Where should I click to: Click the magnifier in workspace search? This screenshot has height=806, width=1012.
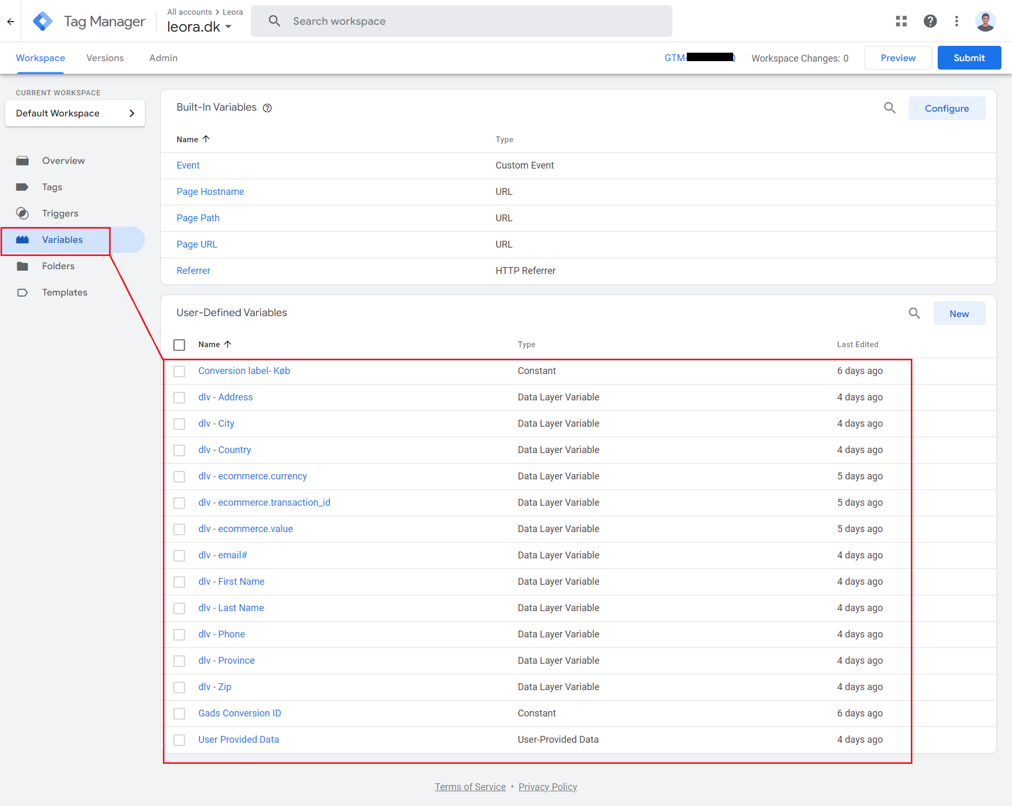[274, 21]
